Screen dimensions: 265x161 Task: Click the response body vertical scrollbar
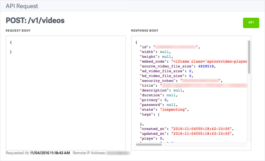point(249,57)
